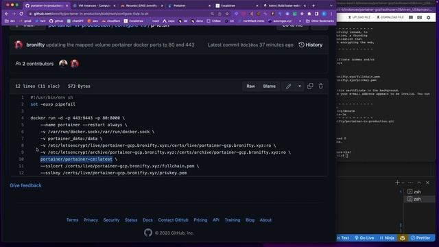
Task: Reload the current page
Action: click(x=21, y=14)
